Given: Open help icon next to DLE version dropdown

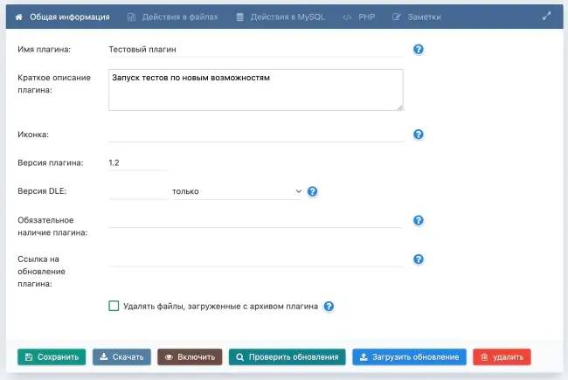Looking at the screenshot, I should click(x=312, y=191).
